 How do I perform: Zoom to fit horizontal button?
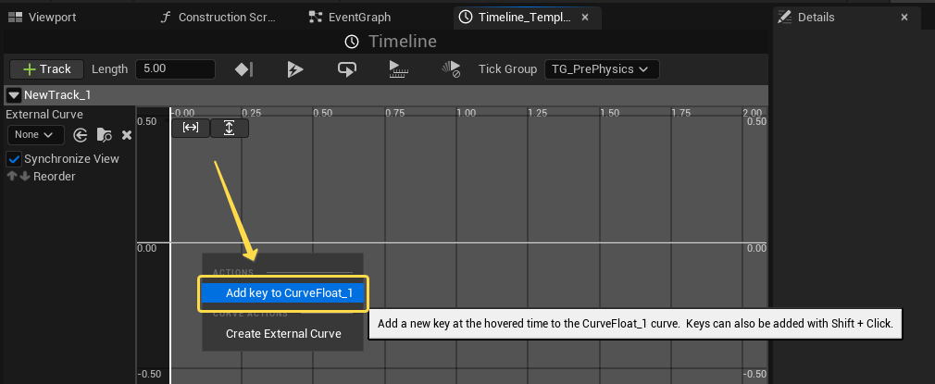click(191, 128)
